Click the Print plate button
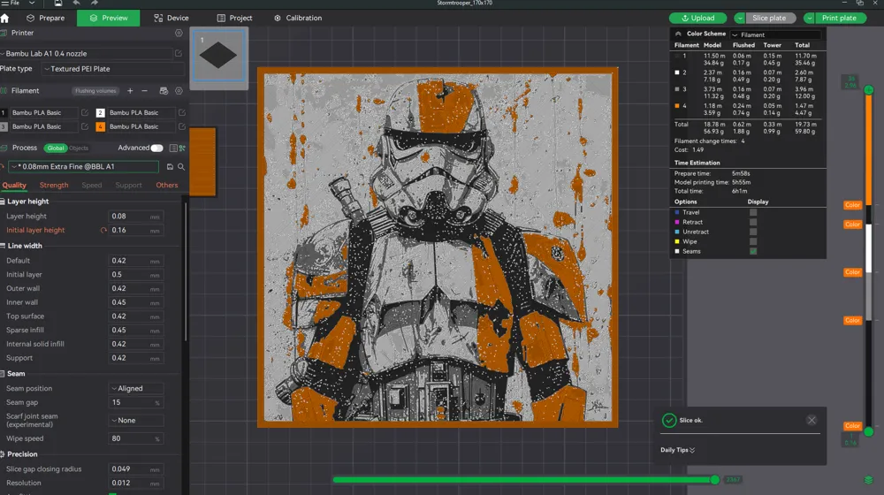884x495 pixels. [x=839, y=18]
